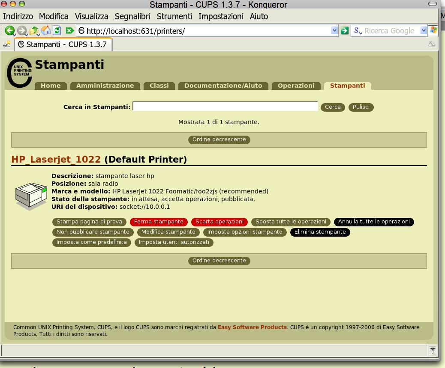Open the address bar history dropdown
Viewport: 445px width, 368px height.
click(334, 30)
